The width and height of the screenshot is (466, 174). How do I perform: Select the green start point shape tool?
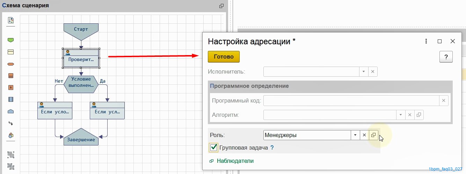pos(10,40)
